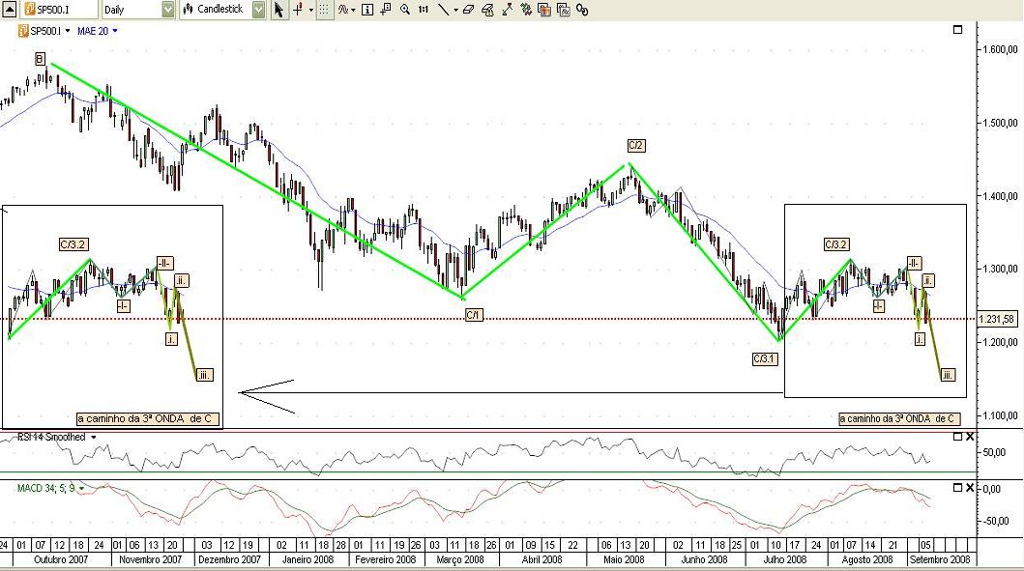Viewport: 1024px width, 571px height.
Task: Open the Daily timeframe dropdown
Action: [x=168, y=9]
